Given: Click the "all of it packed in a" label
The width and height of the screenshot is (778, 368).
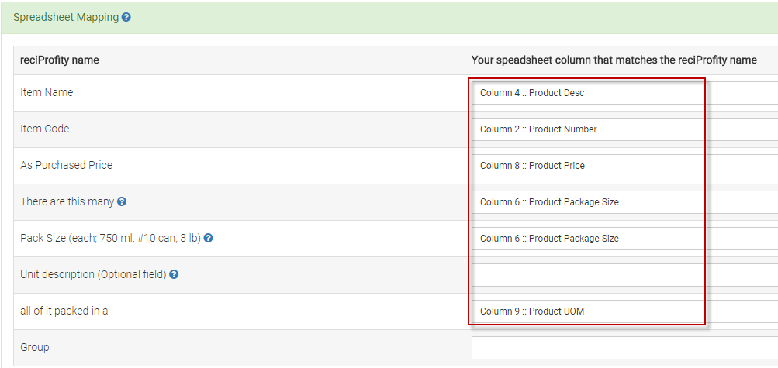Looking at the screenshot, I should pyautogui.click(x=64, y=311).
